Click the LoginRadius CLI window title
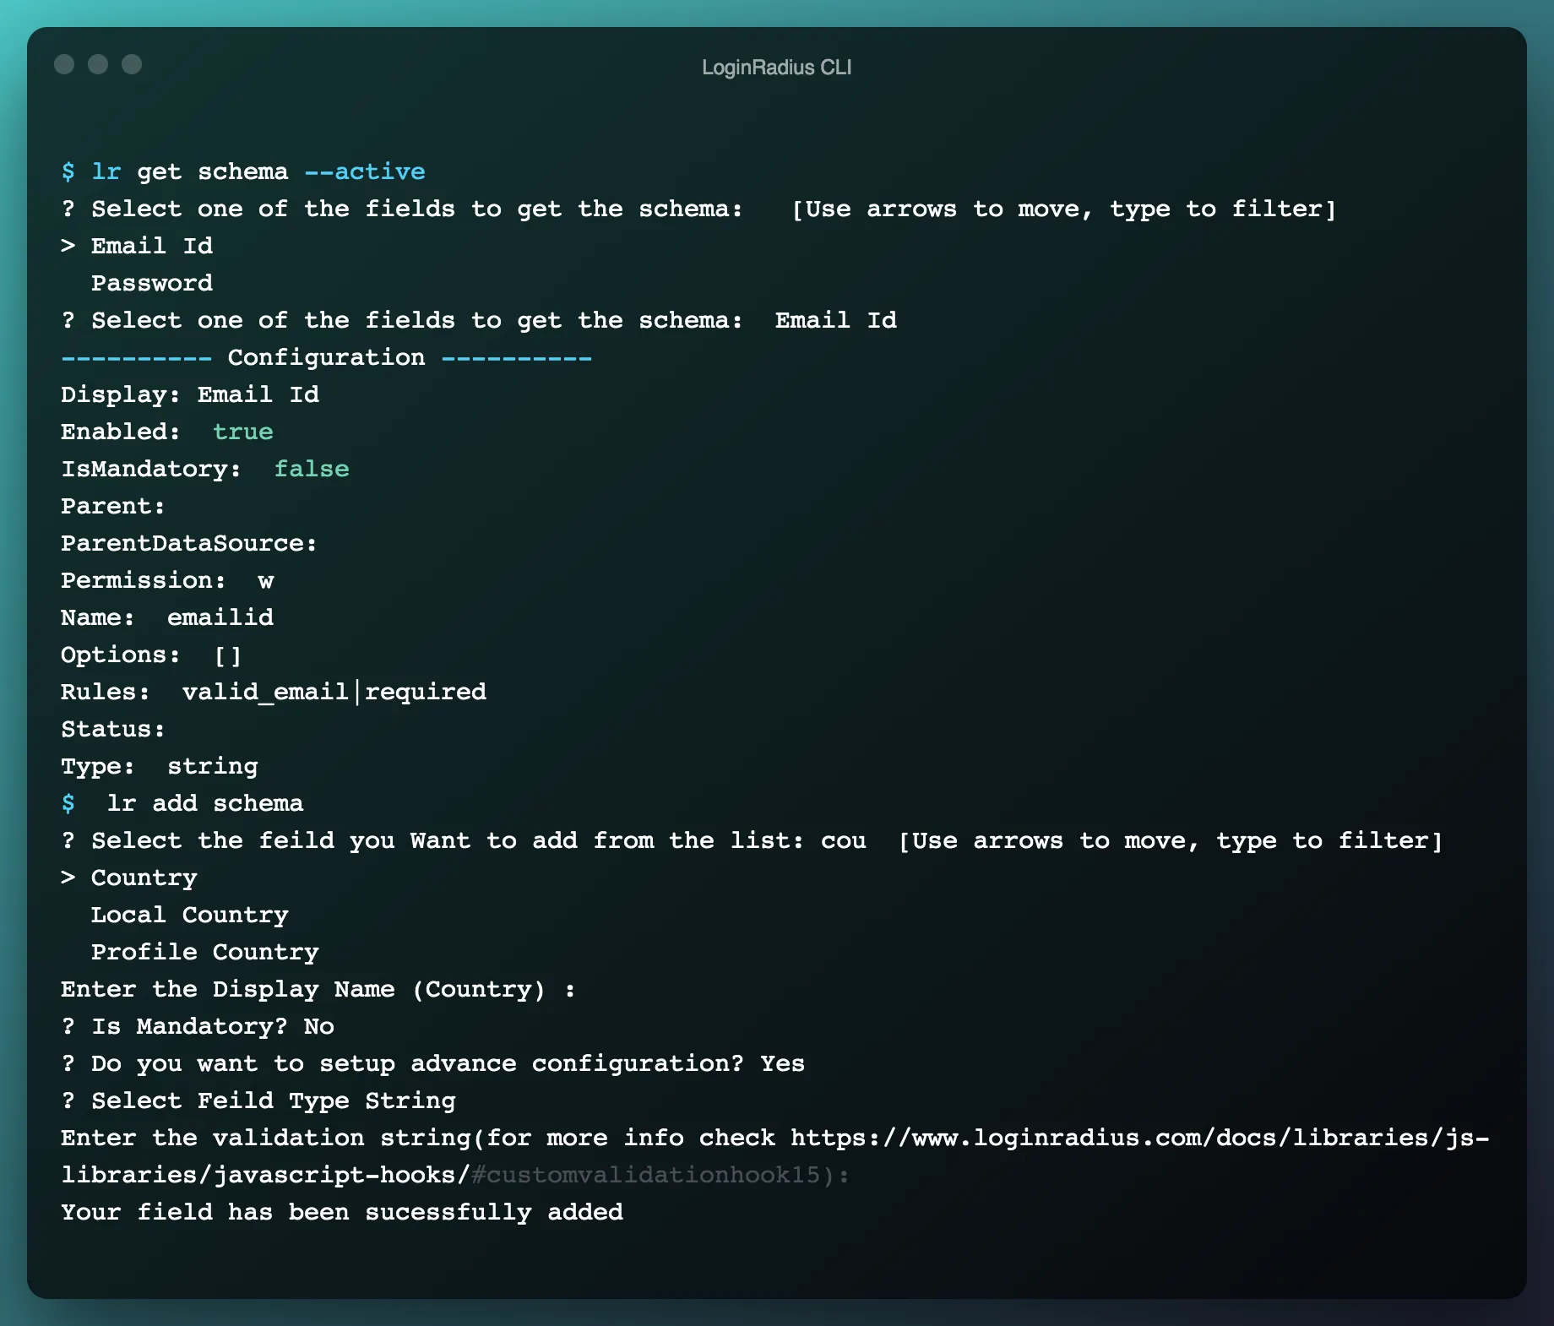This screenshot has width=1554, height=1326. (x=776, y=67)
